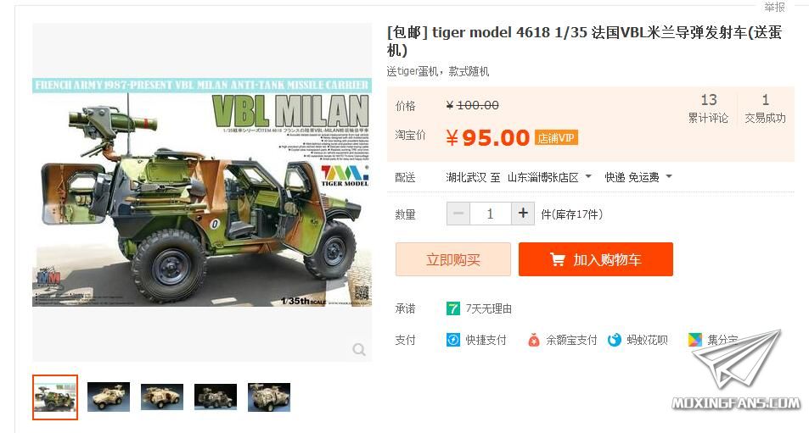Click the blue 蚂蚁花呗 payment icon

pos(614,340)
